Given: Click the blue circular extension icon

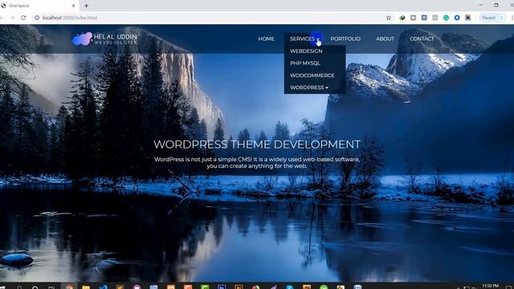Looking at the screenshot, I should pos(457,18).
